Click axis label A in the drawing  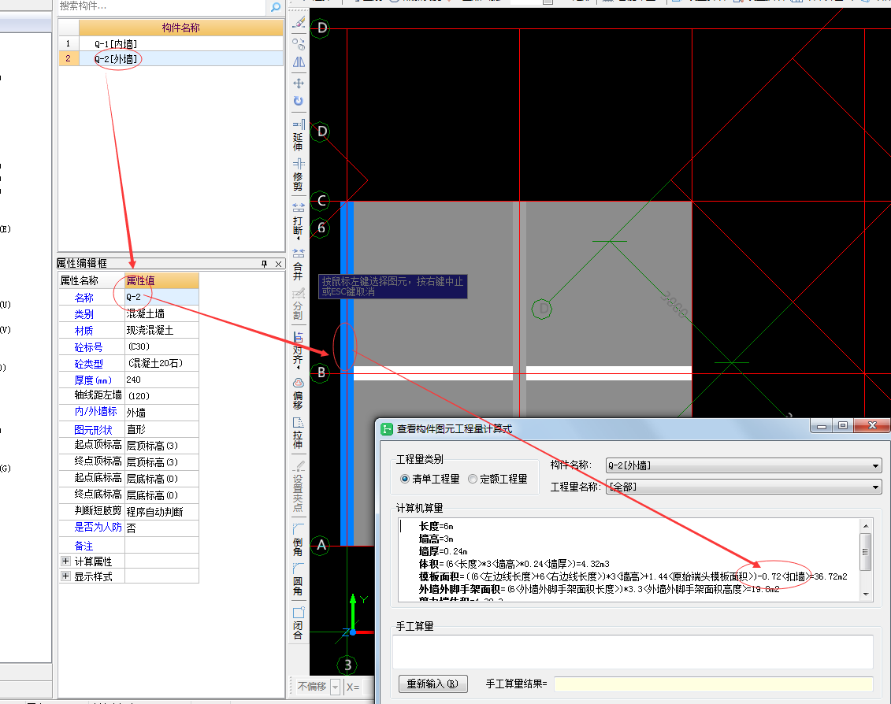tap(321, 546)
